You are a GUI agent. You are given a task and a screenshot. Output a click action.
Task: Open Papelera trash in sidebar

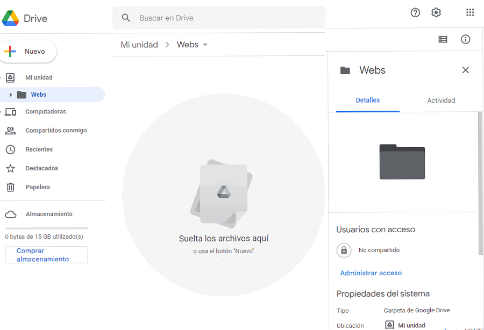tap(38, 187)
